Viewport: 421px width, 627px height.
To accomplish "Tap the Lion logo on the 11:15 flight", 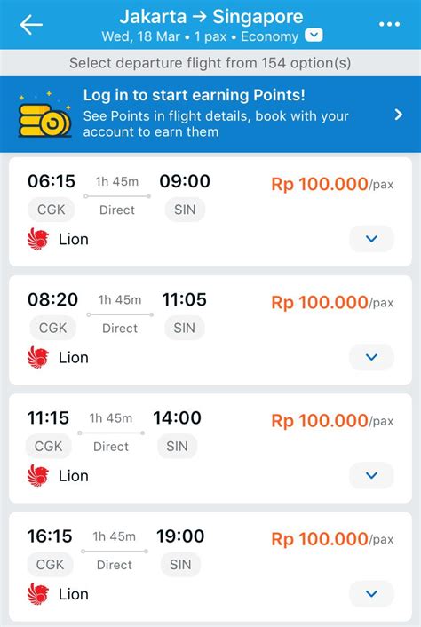I will tap(38, 476).
